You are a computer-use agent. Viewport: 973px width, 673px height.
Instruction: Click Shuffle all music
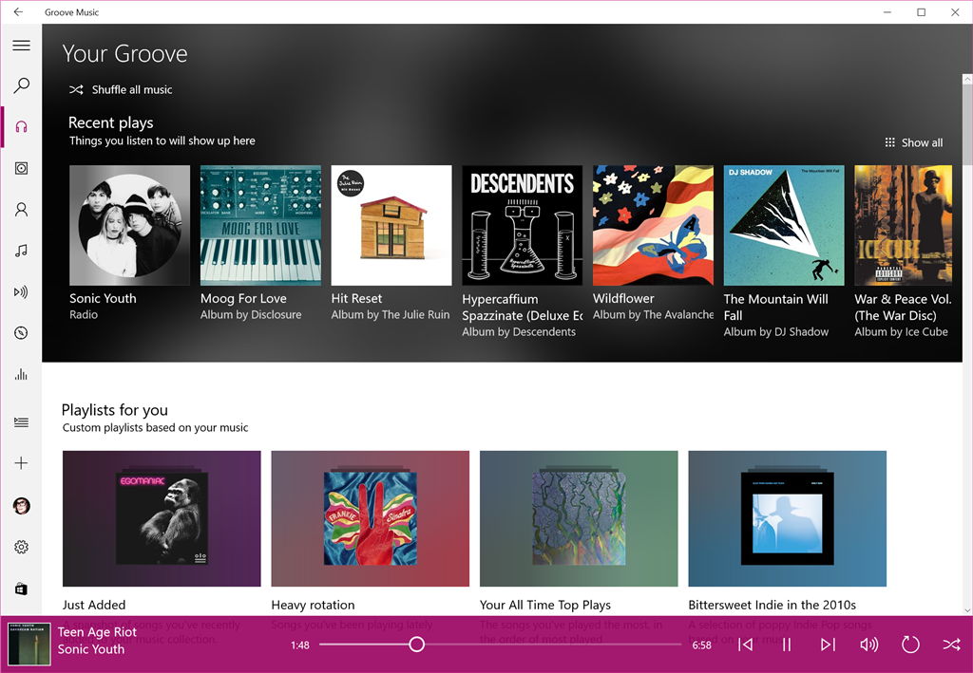click(x=121, y=90)
